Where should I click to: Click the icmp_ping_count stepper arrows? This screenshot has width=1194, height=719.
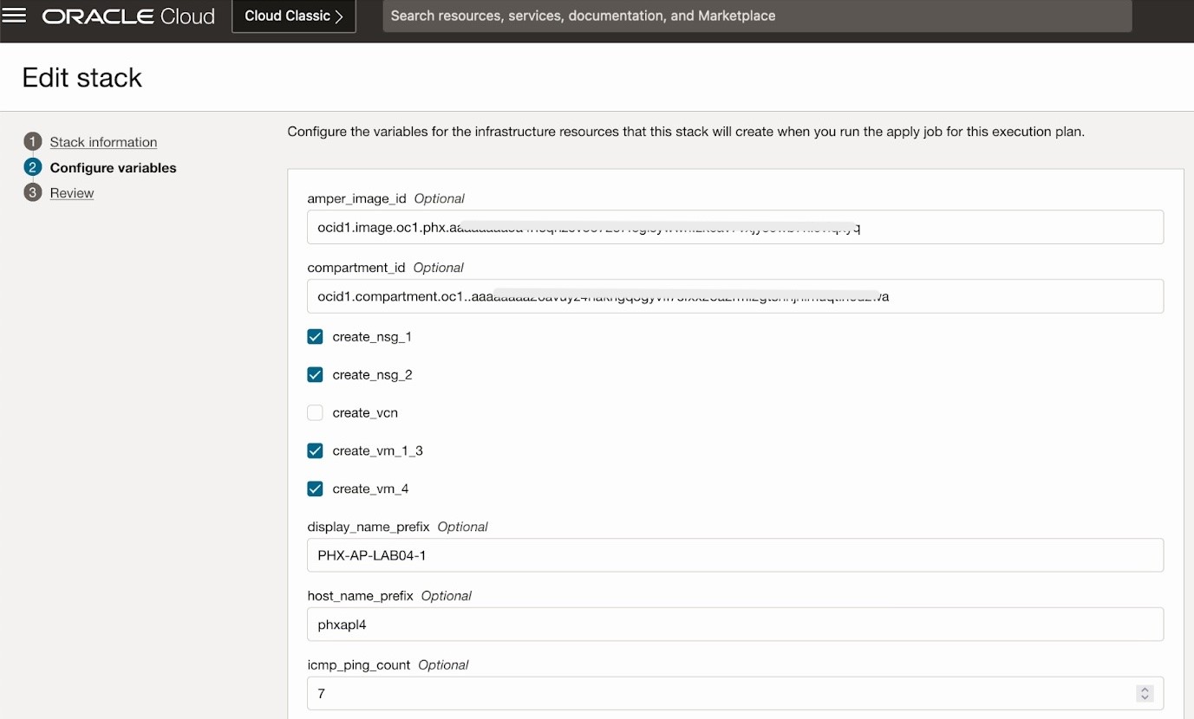[x=1145, y=693]
